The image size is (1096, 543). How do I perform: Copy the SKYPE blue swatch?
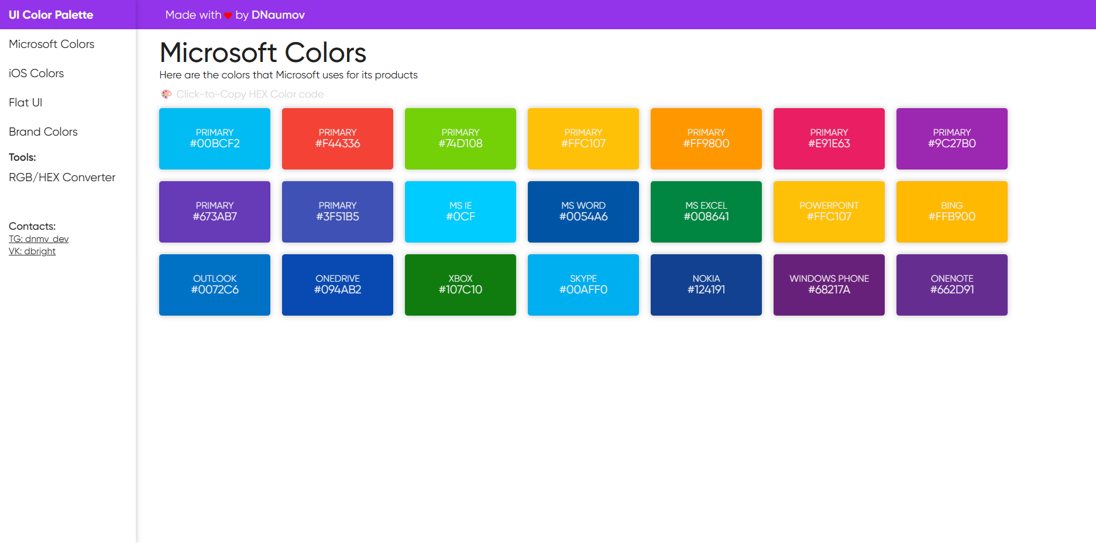583,285
